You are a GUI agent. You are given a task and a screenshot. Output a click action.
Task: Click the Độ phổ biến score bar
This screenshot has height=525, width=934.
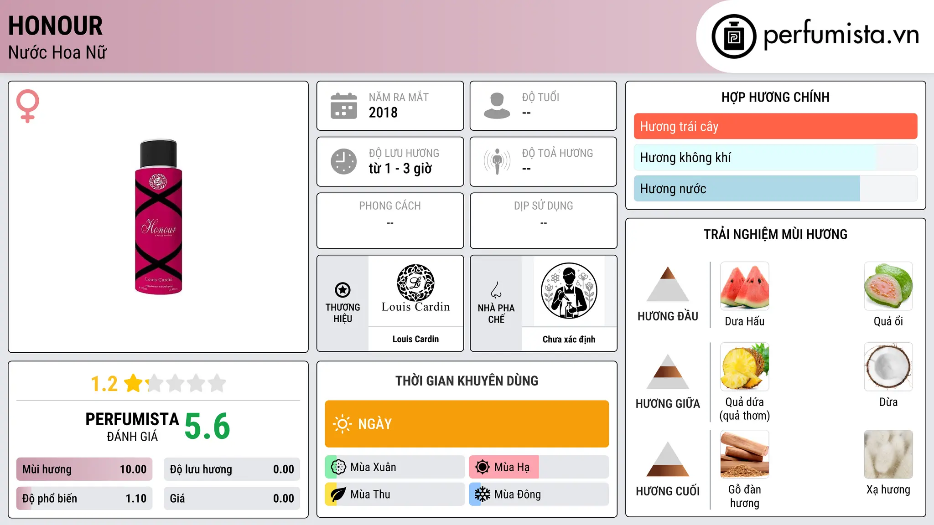84,499
